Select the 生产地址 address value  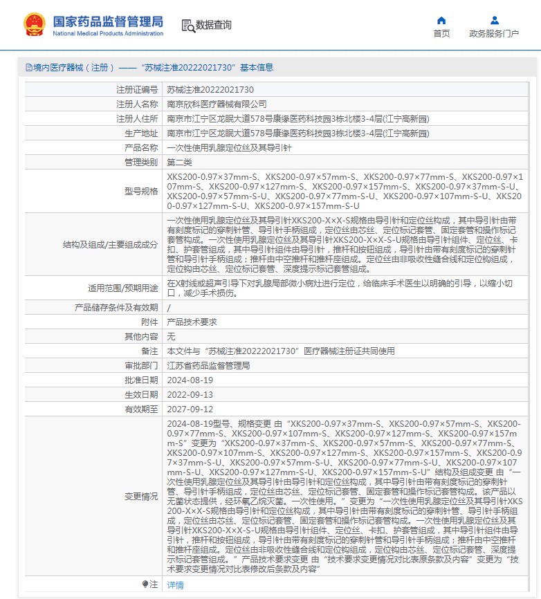298,133
